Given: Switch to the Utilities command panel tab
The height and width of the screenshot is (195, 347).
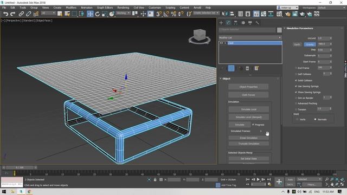Looking at the screenshot, I should 258,23.
